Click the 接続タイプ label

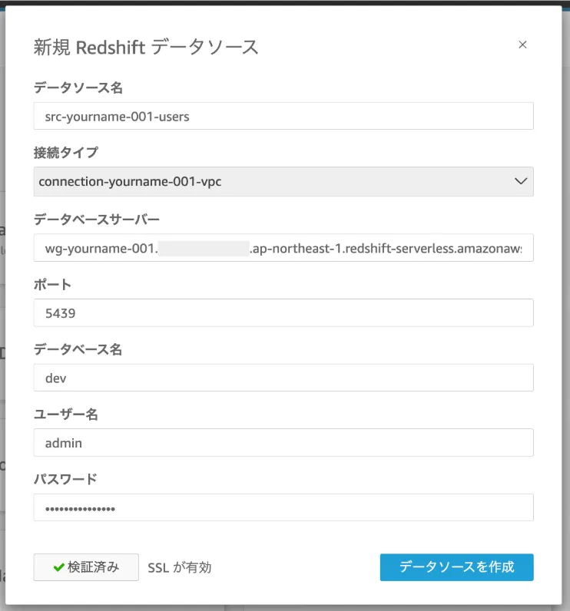(66, 153)
